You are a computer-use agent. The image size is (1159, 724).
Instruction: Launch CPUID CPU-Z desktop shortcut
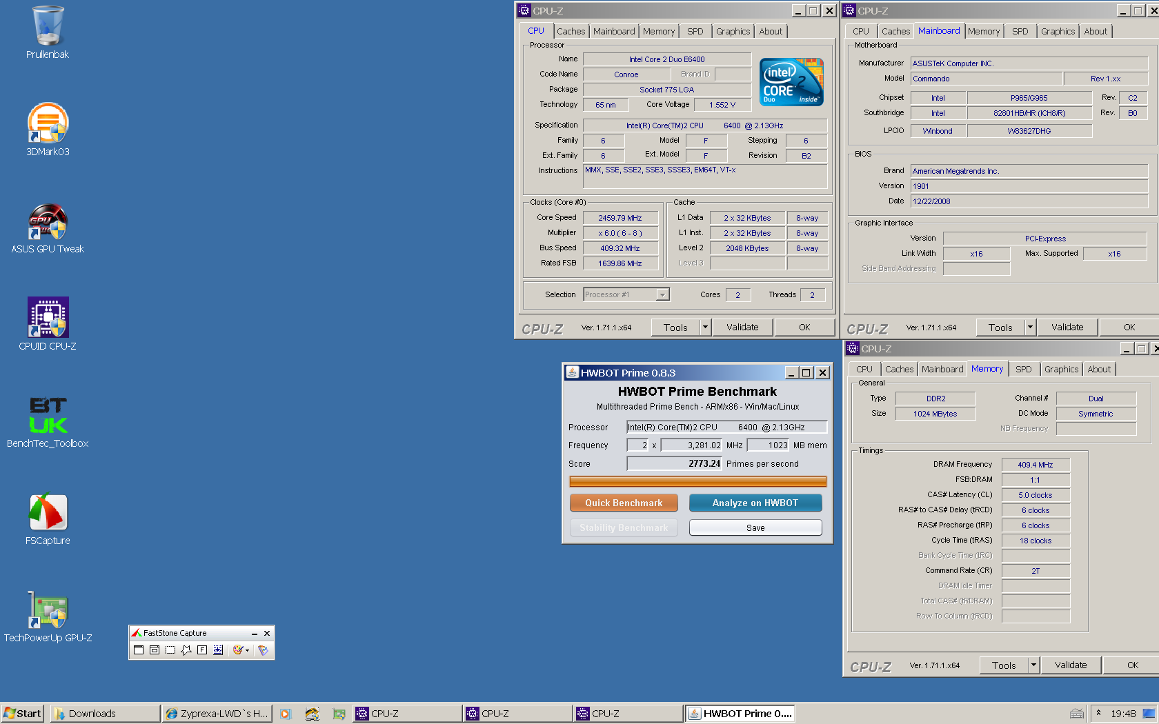click(48, 324)
